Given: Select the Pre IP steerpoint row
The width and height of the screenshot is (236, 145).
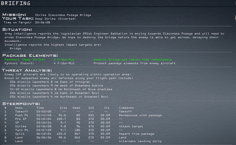Looking at the screenshot, I should pos(20,119).
